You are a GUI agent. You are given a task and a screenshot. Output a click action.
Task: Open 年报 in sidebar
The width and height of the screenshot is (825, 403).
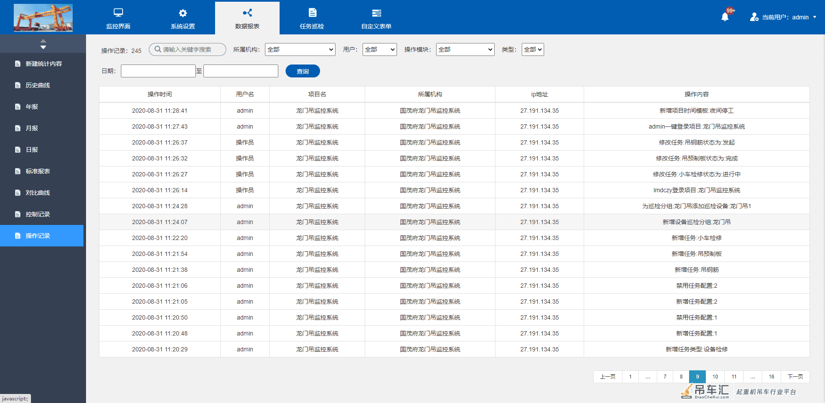tap(42, 107)
